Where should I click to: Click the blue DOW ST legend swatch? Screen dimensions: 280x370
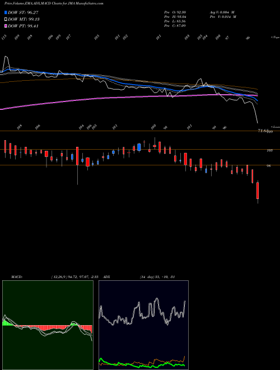pyautogui.click(x=6, y=12)
